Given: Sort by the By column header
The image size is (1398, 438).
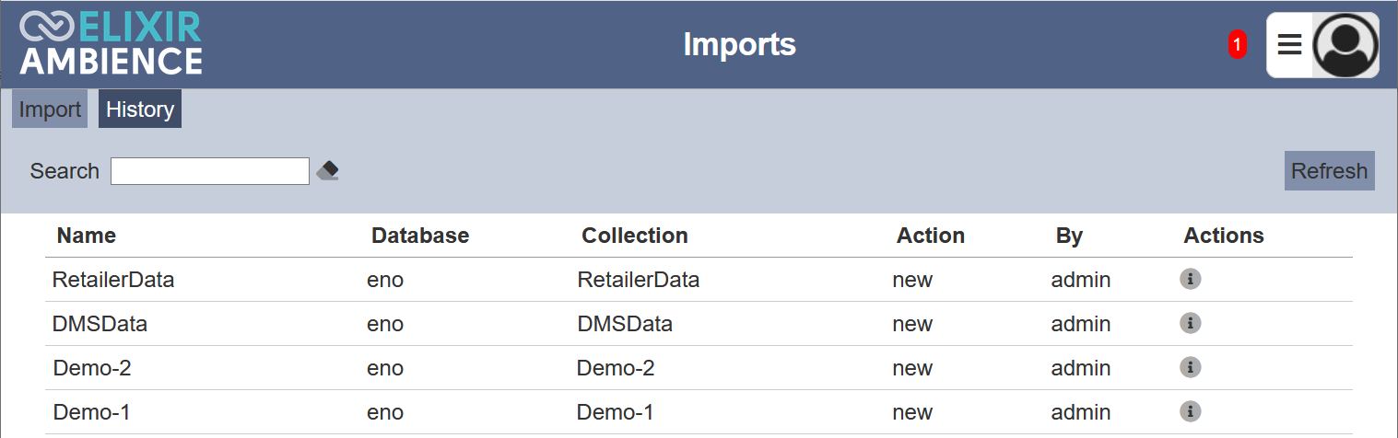Looking at the screenshot, I should [1069, 236].
